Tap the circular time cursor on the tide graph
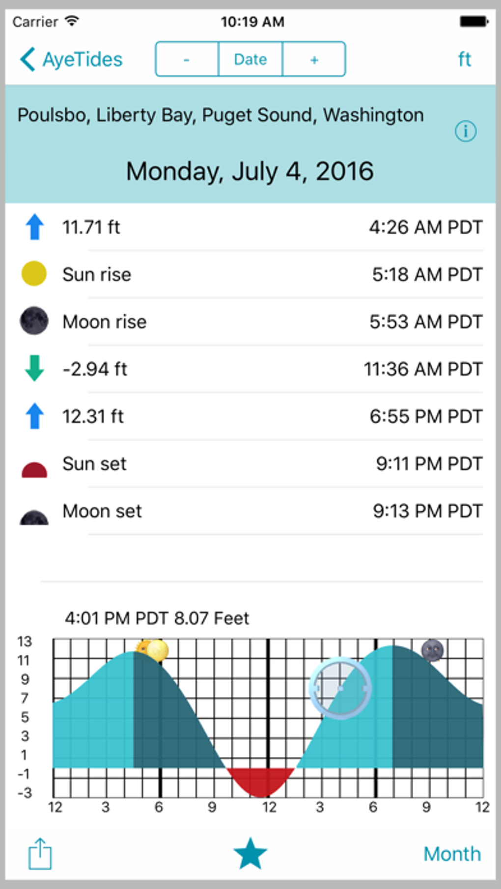 [340, 688]
